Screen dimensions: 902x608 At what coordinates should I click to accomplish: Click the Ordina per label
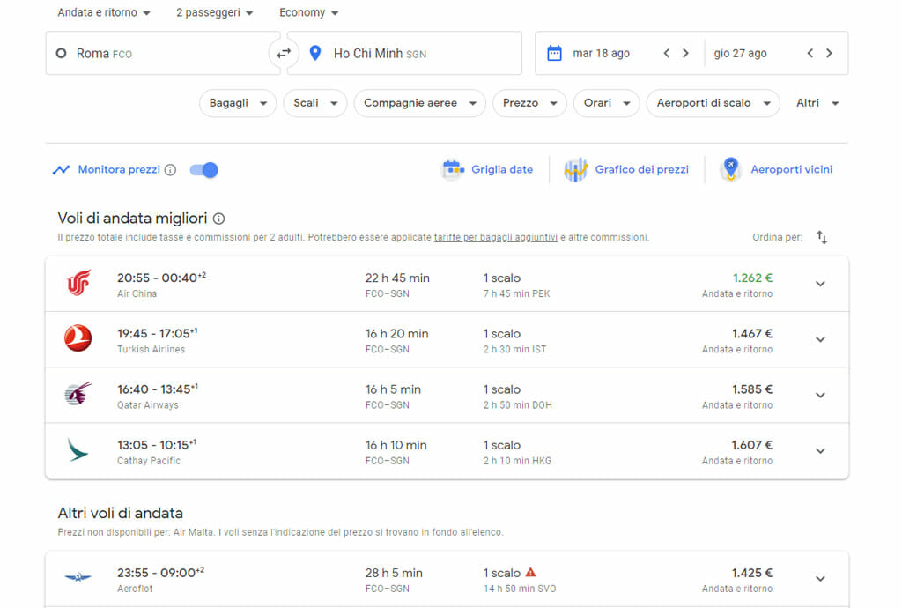[777, 237]
